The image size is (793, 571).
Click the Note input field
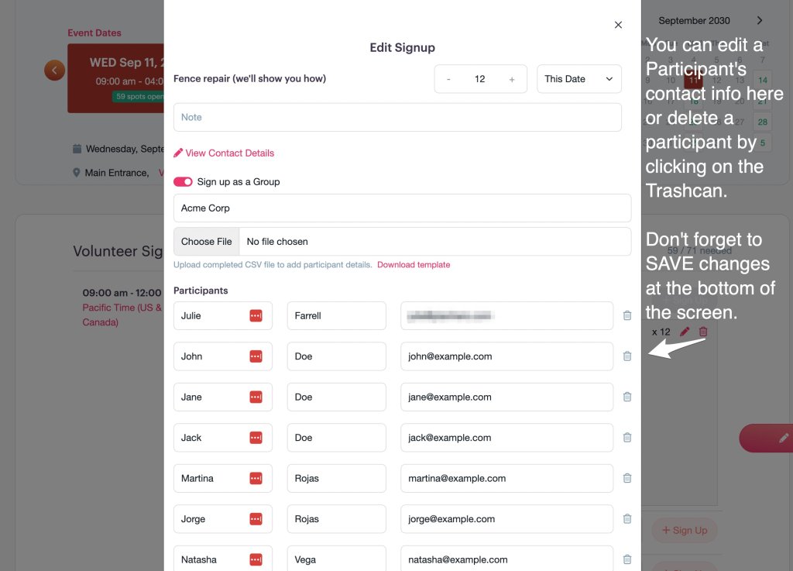397,118
